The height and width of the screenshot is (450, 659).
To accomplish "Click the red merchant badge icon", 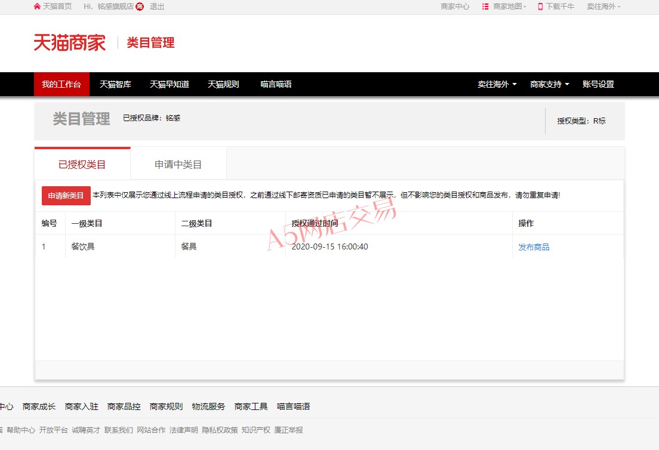I will (140, 7).
